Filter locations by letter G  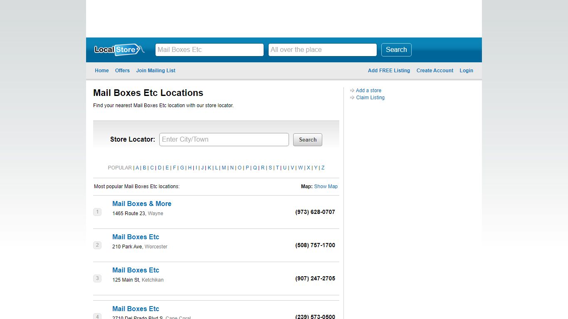click(182, 168)
